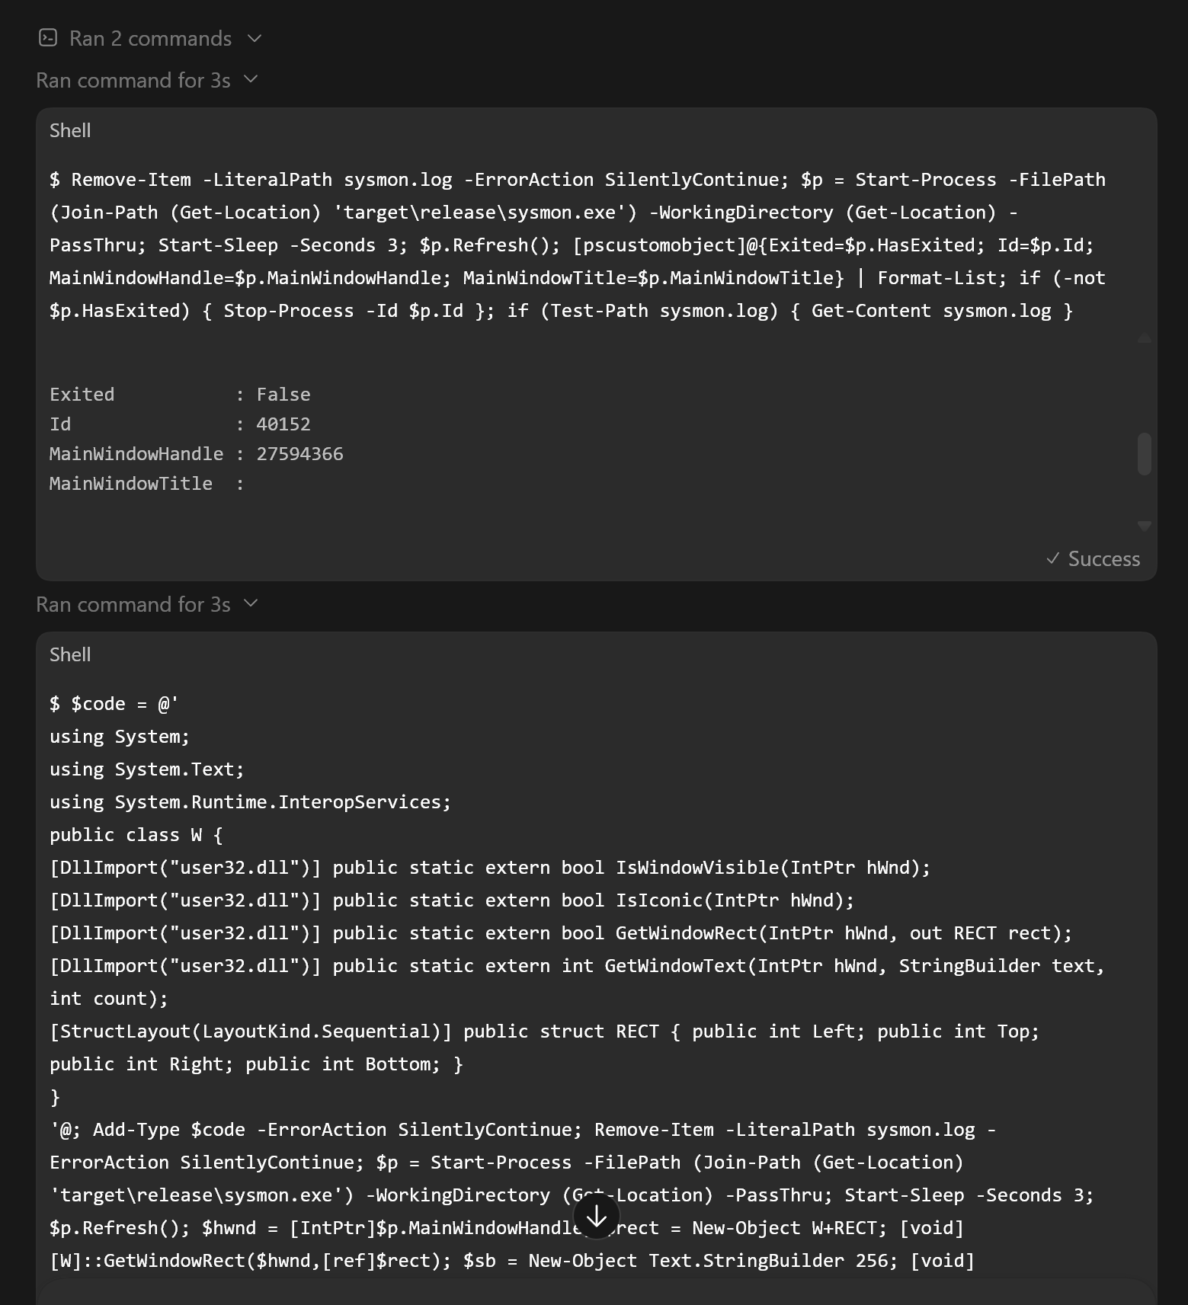Click the Success checkmark icon

pos(1053,558)
